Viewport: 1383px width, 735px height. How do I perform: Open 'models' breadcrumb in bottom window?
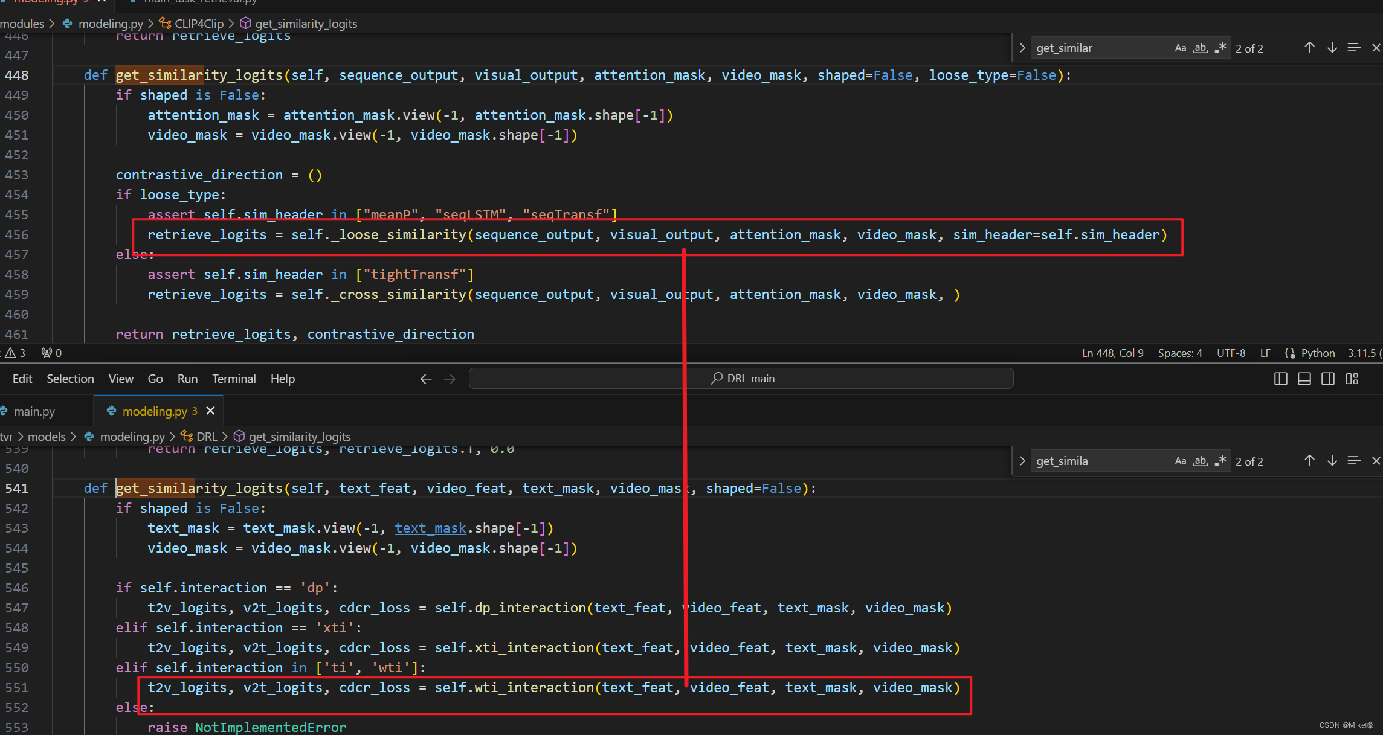point(47,437)
